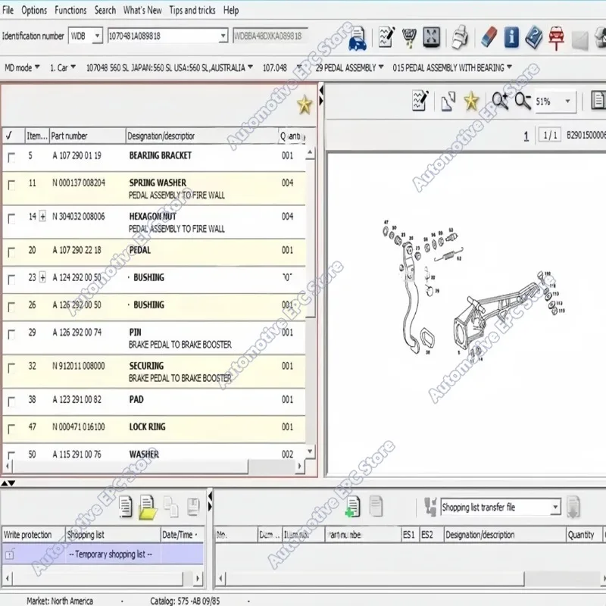Screen dimensions: 606x606
Task: Click the red car on lift icon
Action: pos(556,38)
